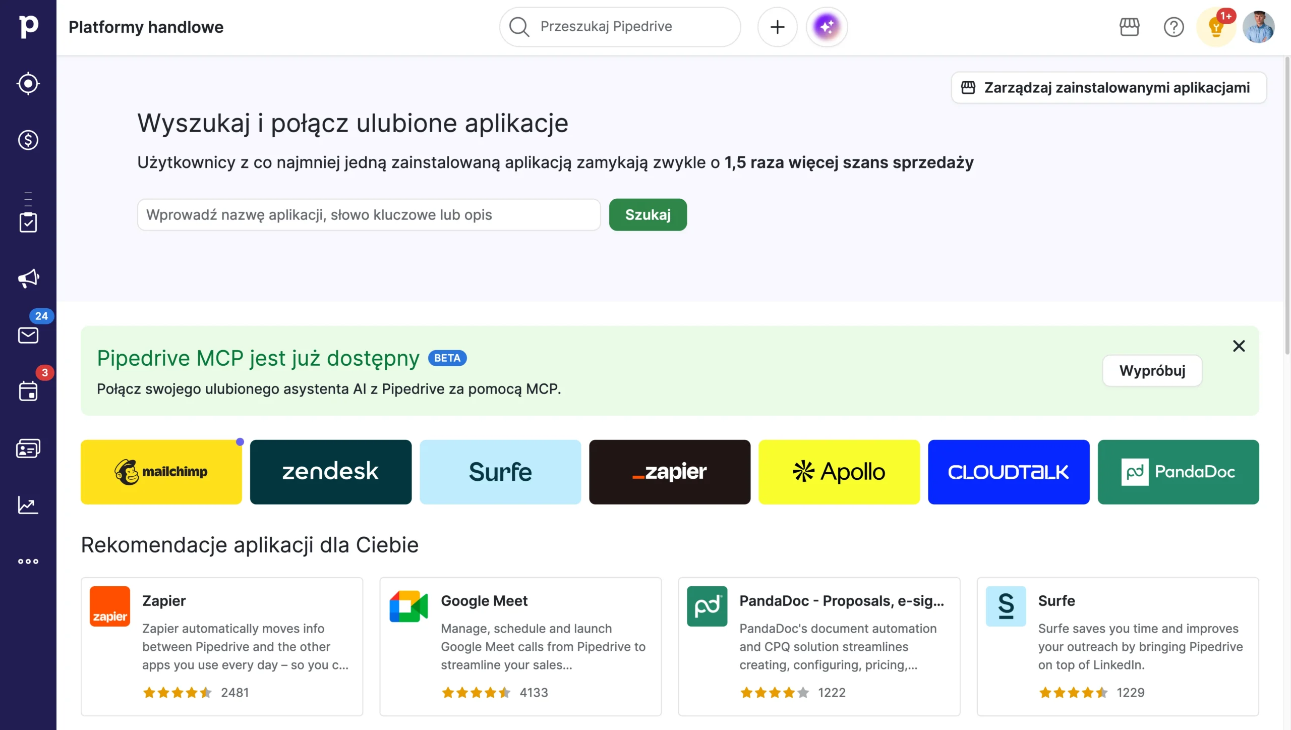Screen dimensions: 1291x730
Task: Focus the app name search input field
Action: (x=369, y=214)
